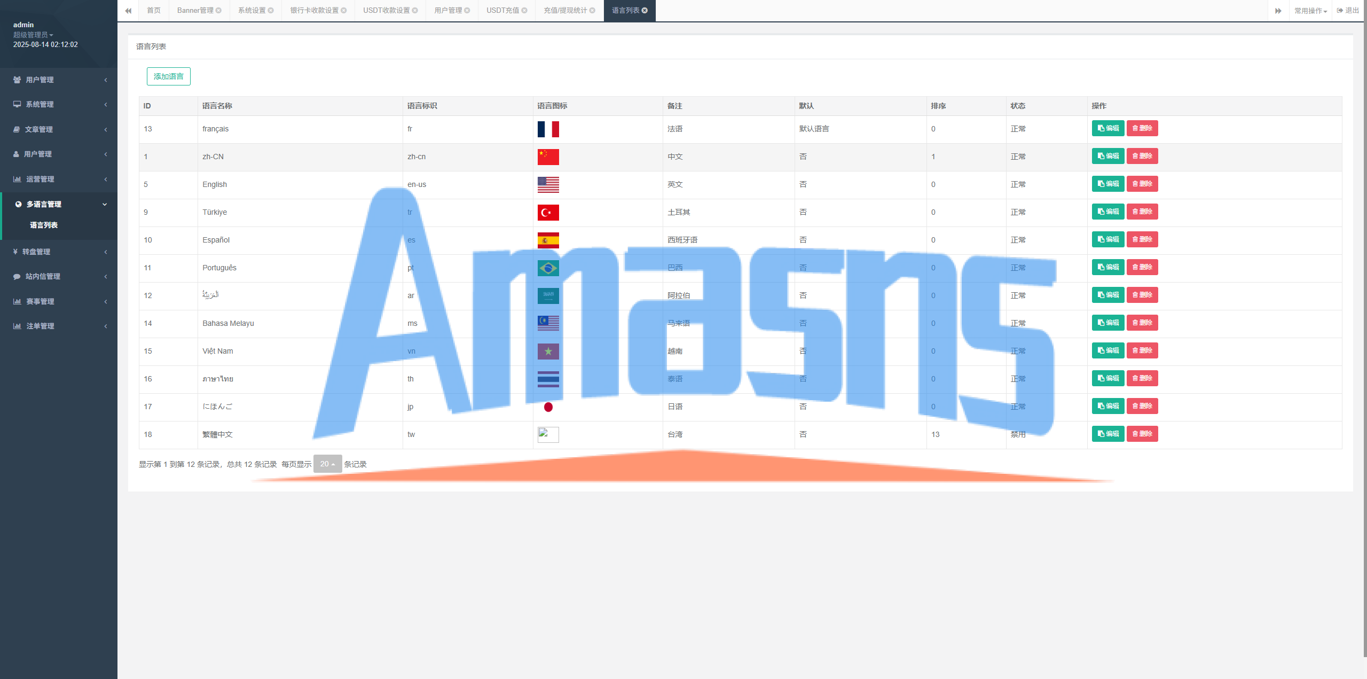Screen dimensions: 1367x679
Task: Open the 20 per-page records dropdown
Action: 327,464
